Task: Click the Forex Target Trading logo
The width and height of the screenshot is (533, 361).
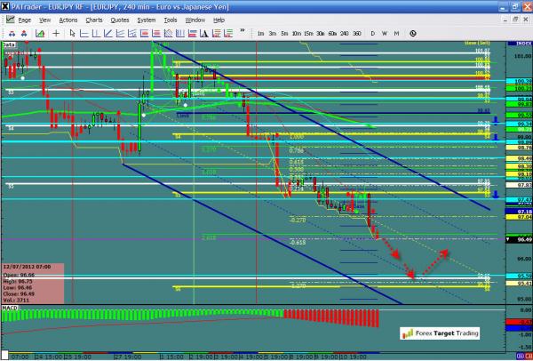Action: 441,333
